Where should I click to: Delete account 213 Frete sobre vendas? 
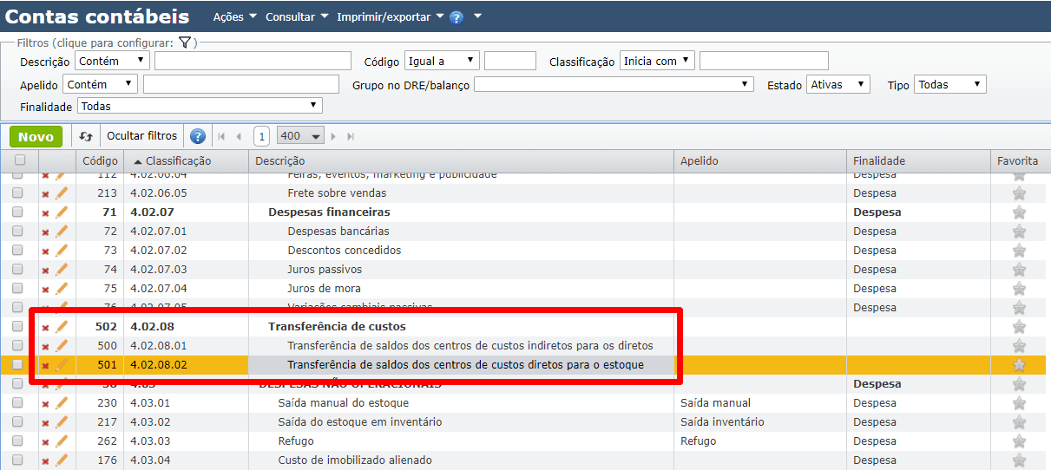tap(46, 193)
